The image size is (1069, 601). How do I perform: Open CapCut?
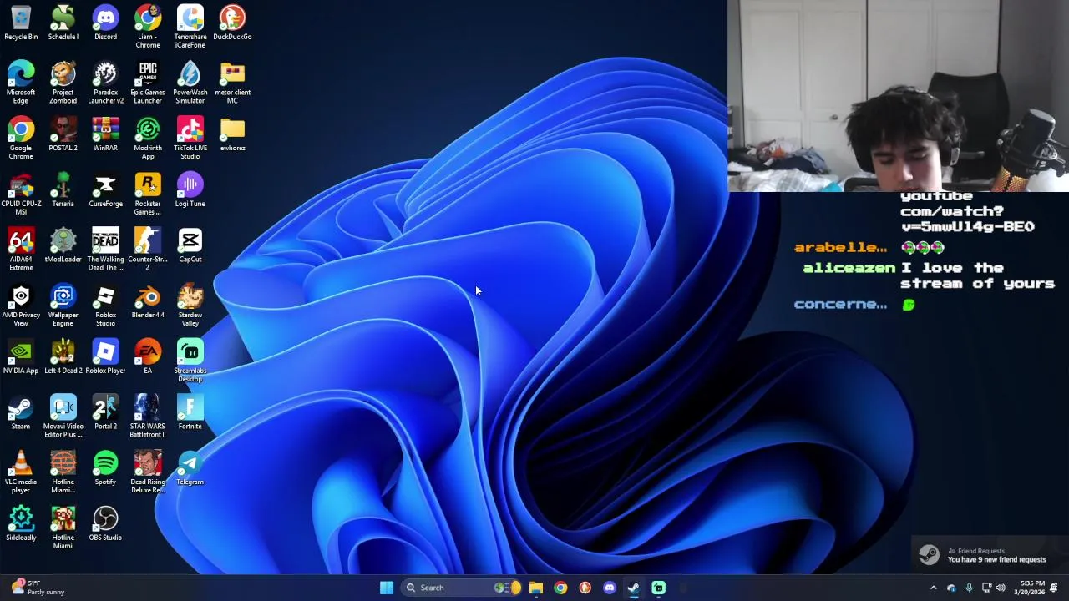point(190,246)
